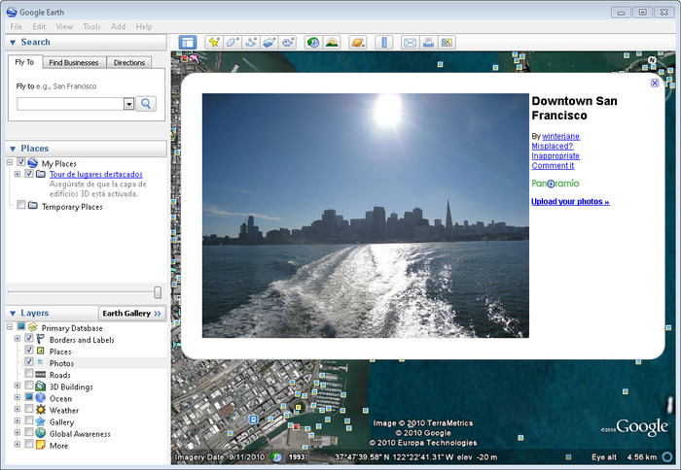Click the transit station icon on map
Viewport: 681px width, 470px height.
253,420
